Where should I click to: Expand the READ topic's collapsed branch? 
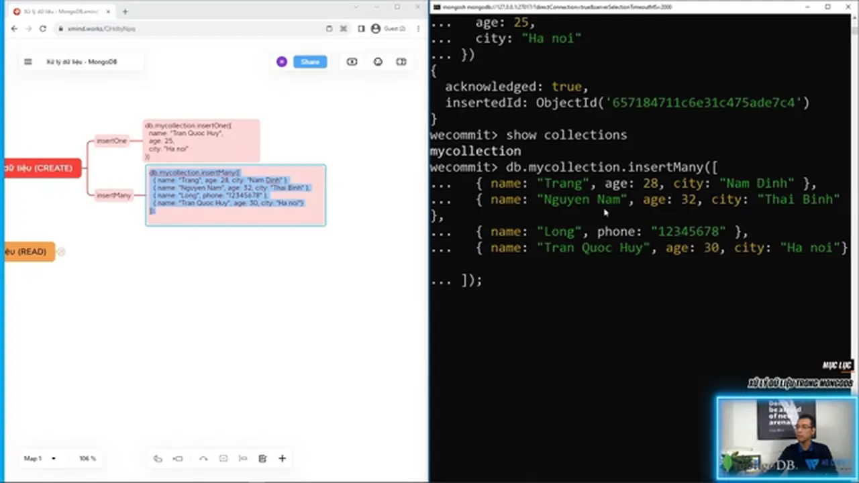tap(61, 252)
